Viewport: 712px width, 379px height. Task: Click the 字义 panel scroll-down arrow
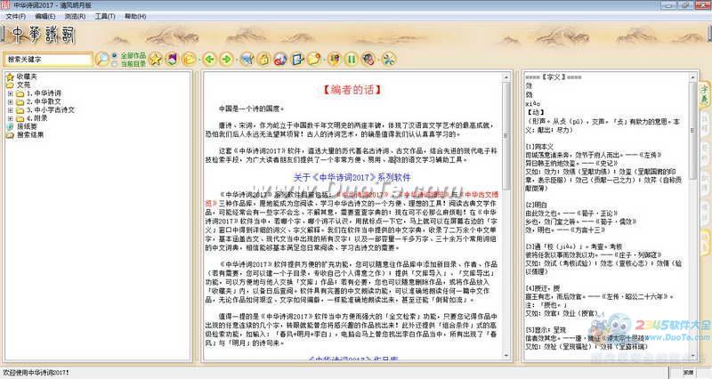[692, 356]
